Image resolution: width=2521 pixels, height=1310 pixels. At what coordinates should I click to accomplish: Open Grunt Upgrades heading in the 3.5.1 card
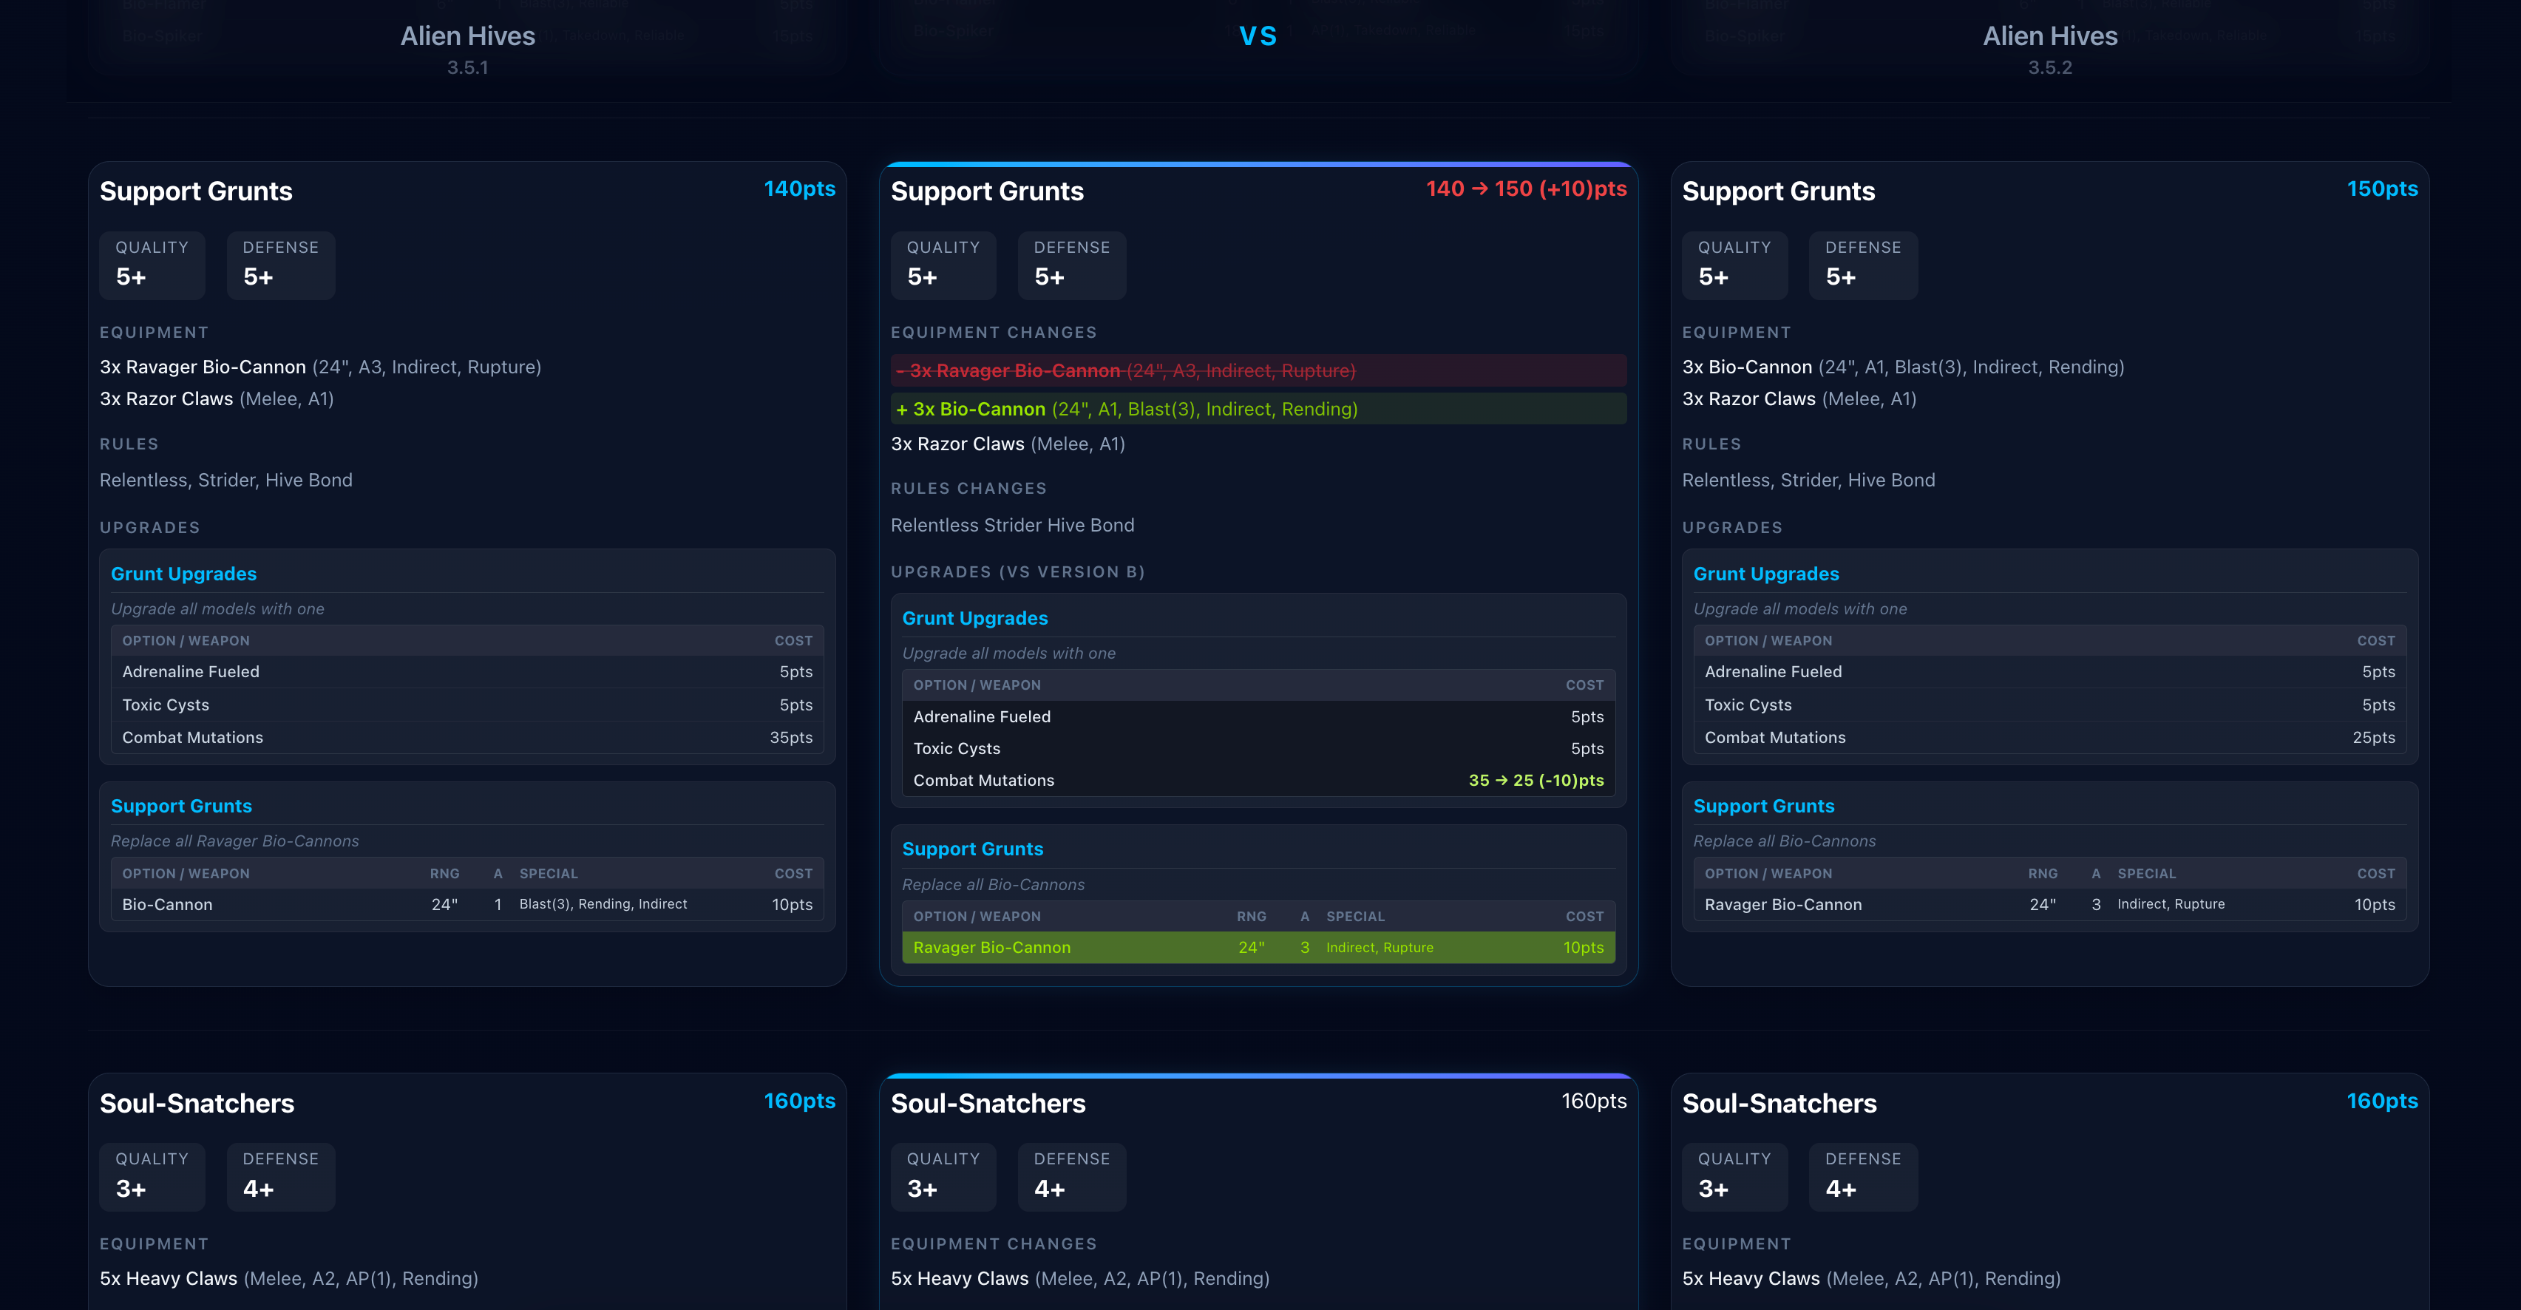pos(184,574)
